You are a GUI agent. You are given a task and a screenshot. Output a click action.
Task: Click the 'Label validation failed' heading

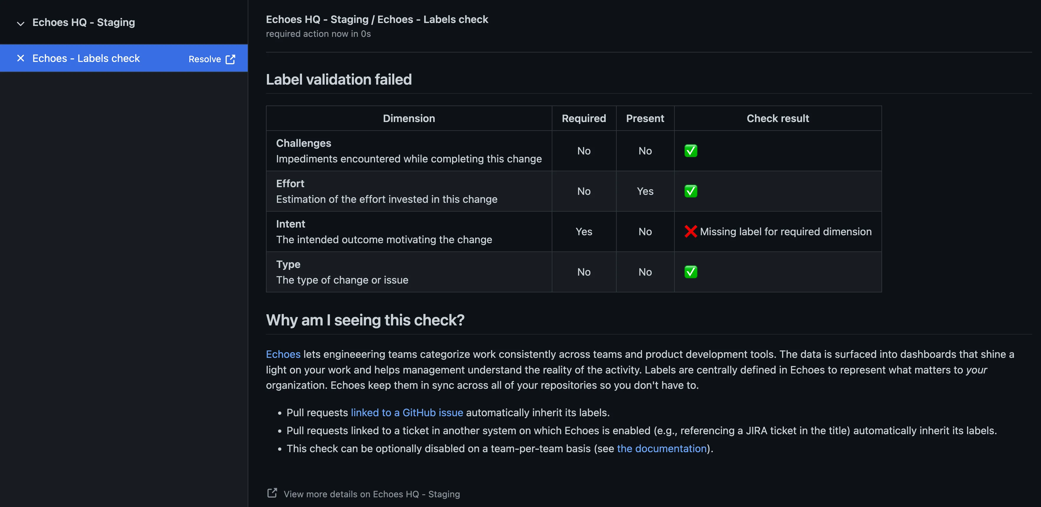pos(339,79)
